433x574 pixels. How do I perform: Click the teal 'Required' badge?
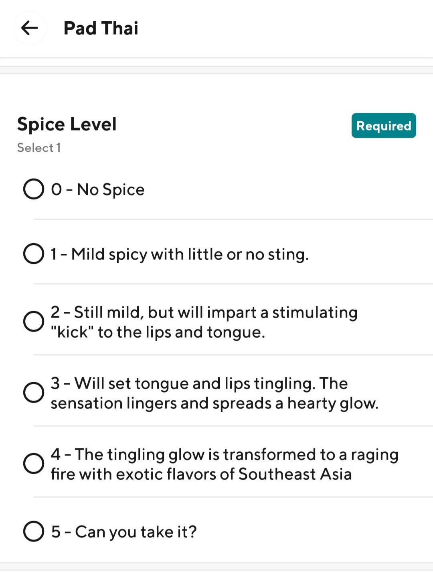(x=384, y=126)
